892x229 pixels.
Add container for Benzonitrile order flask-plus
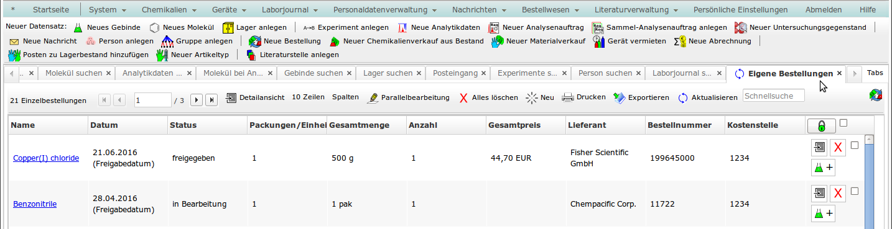coord(824,213)
